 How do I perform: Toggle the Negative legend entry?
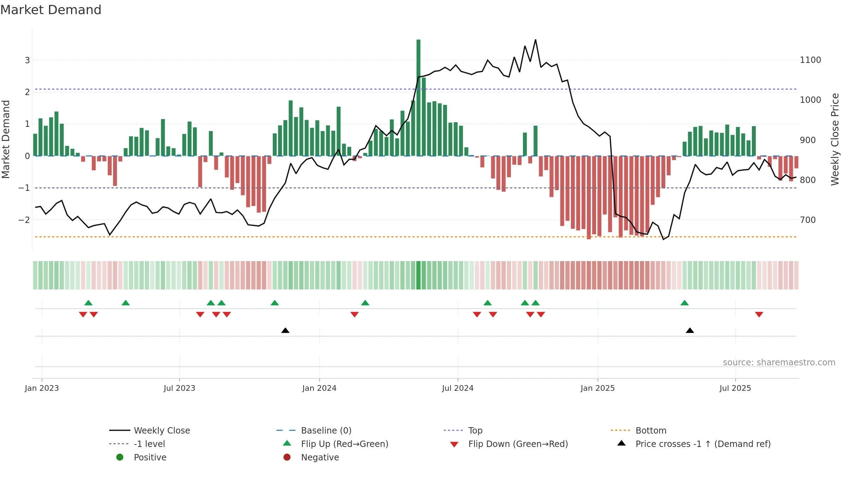point(311,457)
